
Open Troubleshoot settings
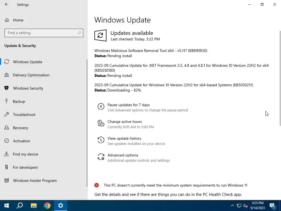click(24, 115)
